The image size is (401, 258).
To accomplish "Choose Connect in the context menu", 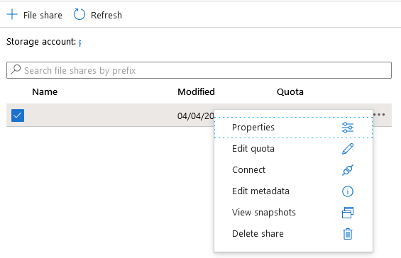I will [293, 170].
